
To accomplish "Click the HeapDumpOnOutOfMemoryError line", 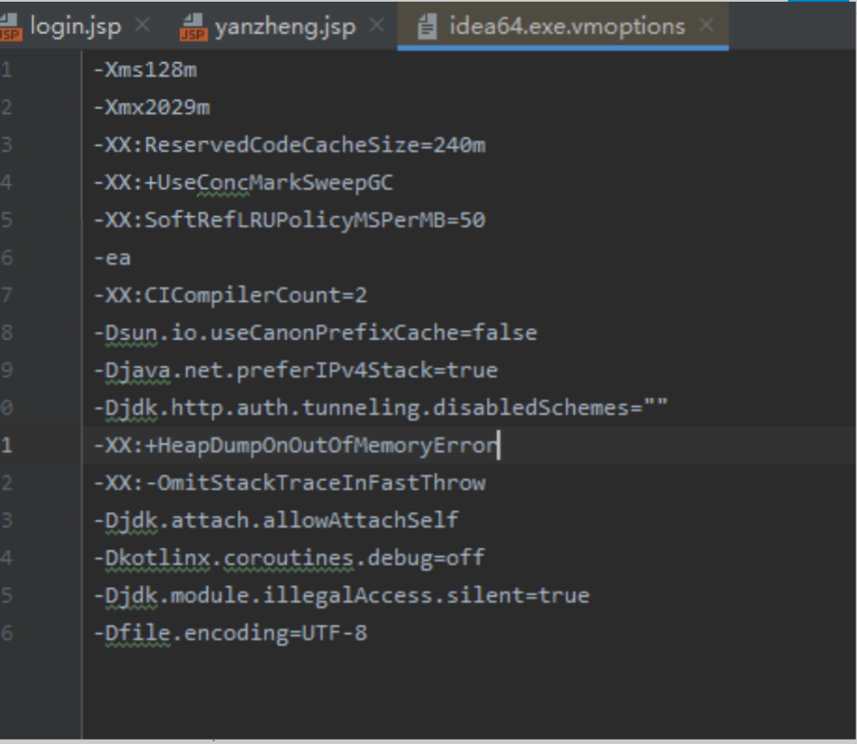I will point(295,445).
